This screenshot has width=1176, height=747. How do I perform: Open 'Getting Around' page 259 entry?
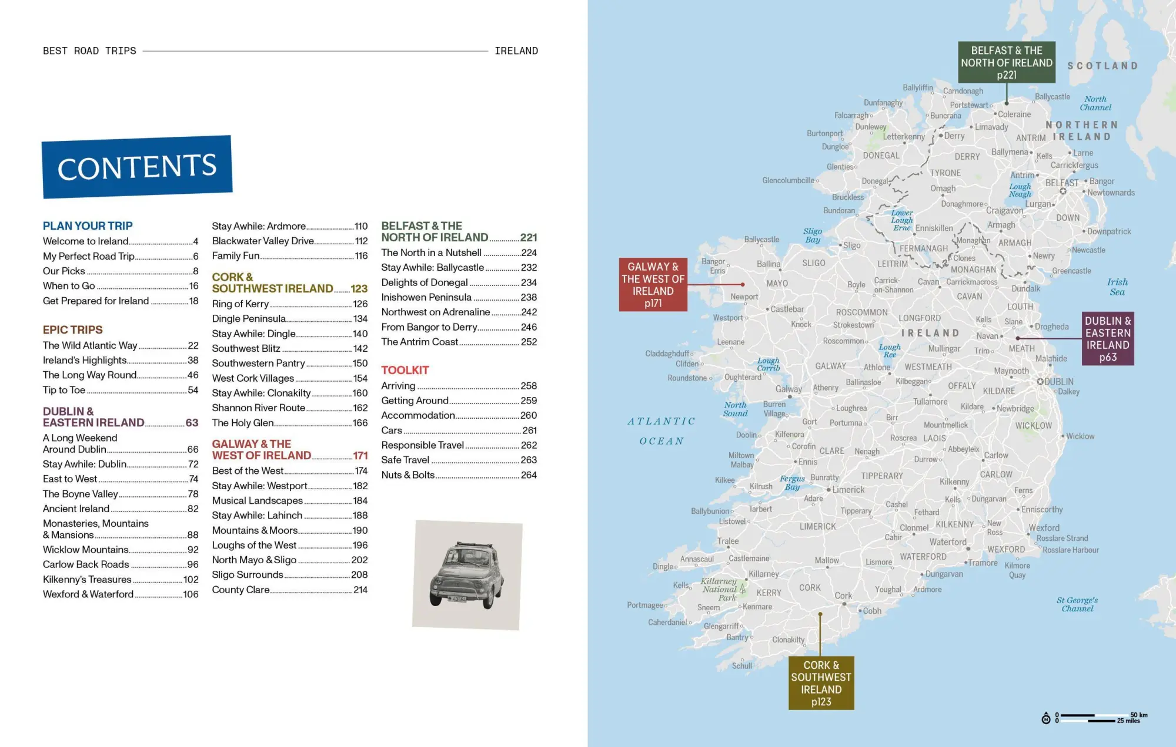[459, 401]
